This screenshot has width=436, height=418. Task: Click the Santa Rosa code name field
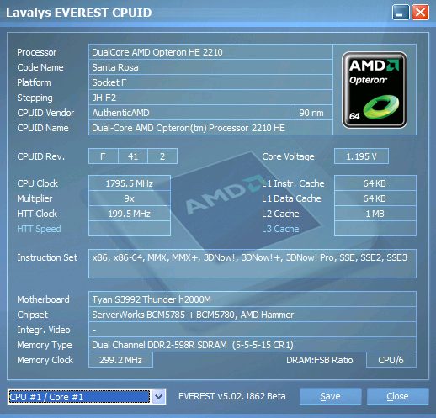pos(210,67)
